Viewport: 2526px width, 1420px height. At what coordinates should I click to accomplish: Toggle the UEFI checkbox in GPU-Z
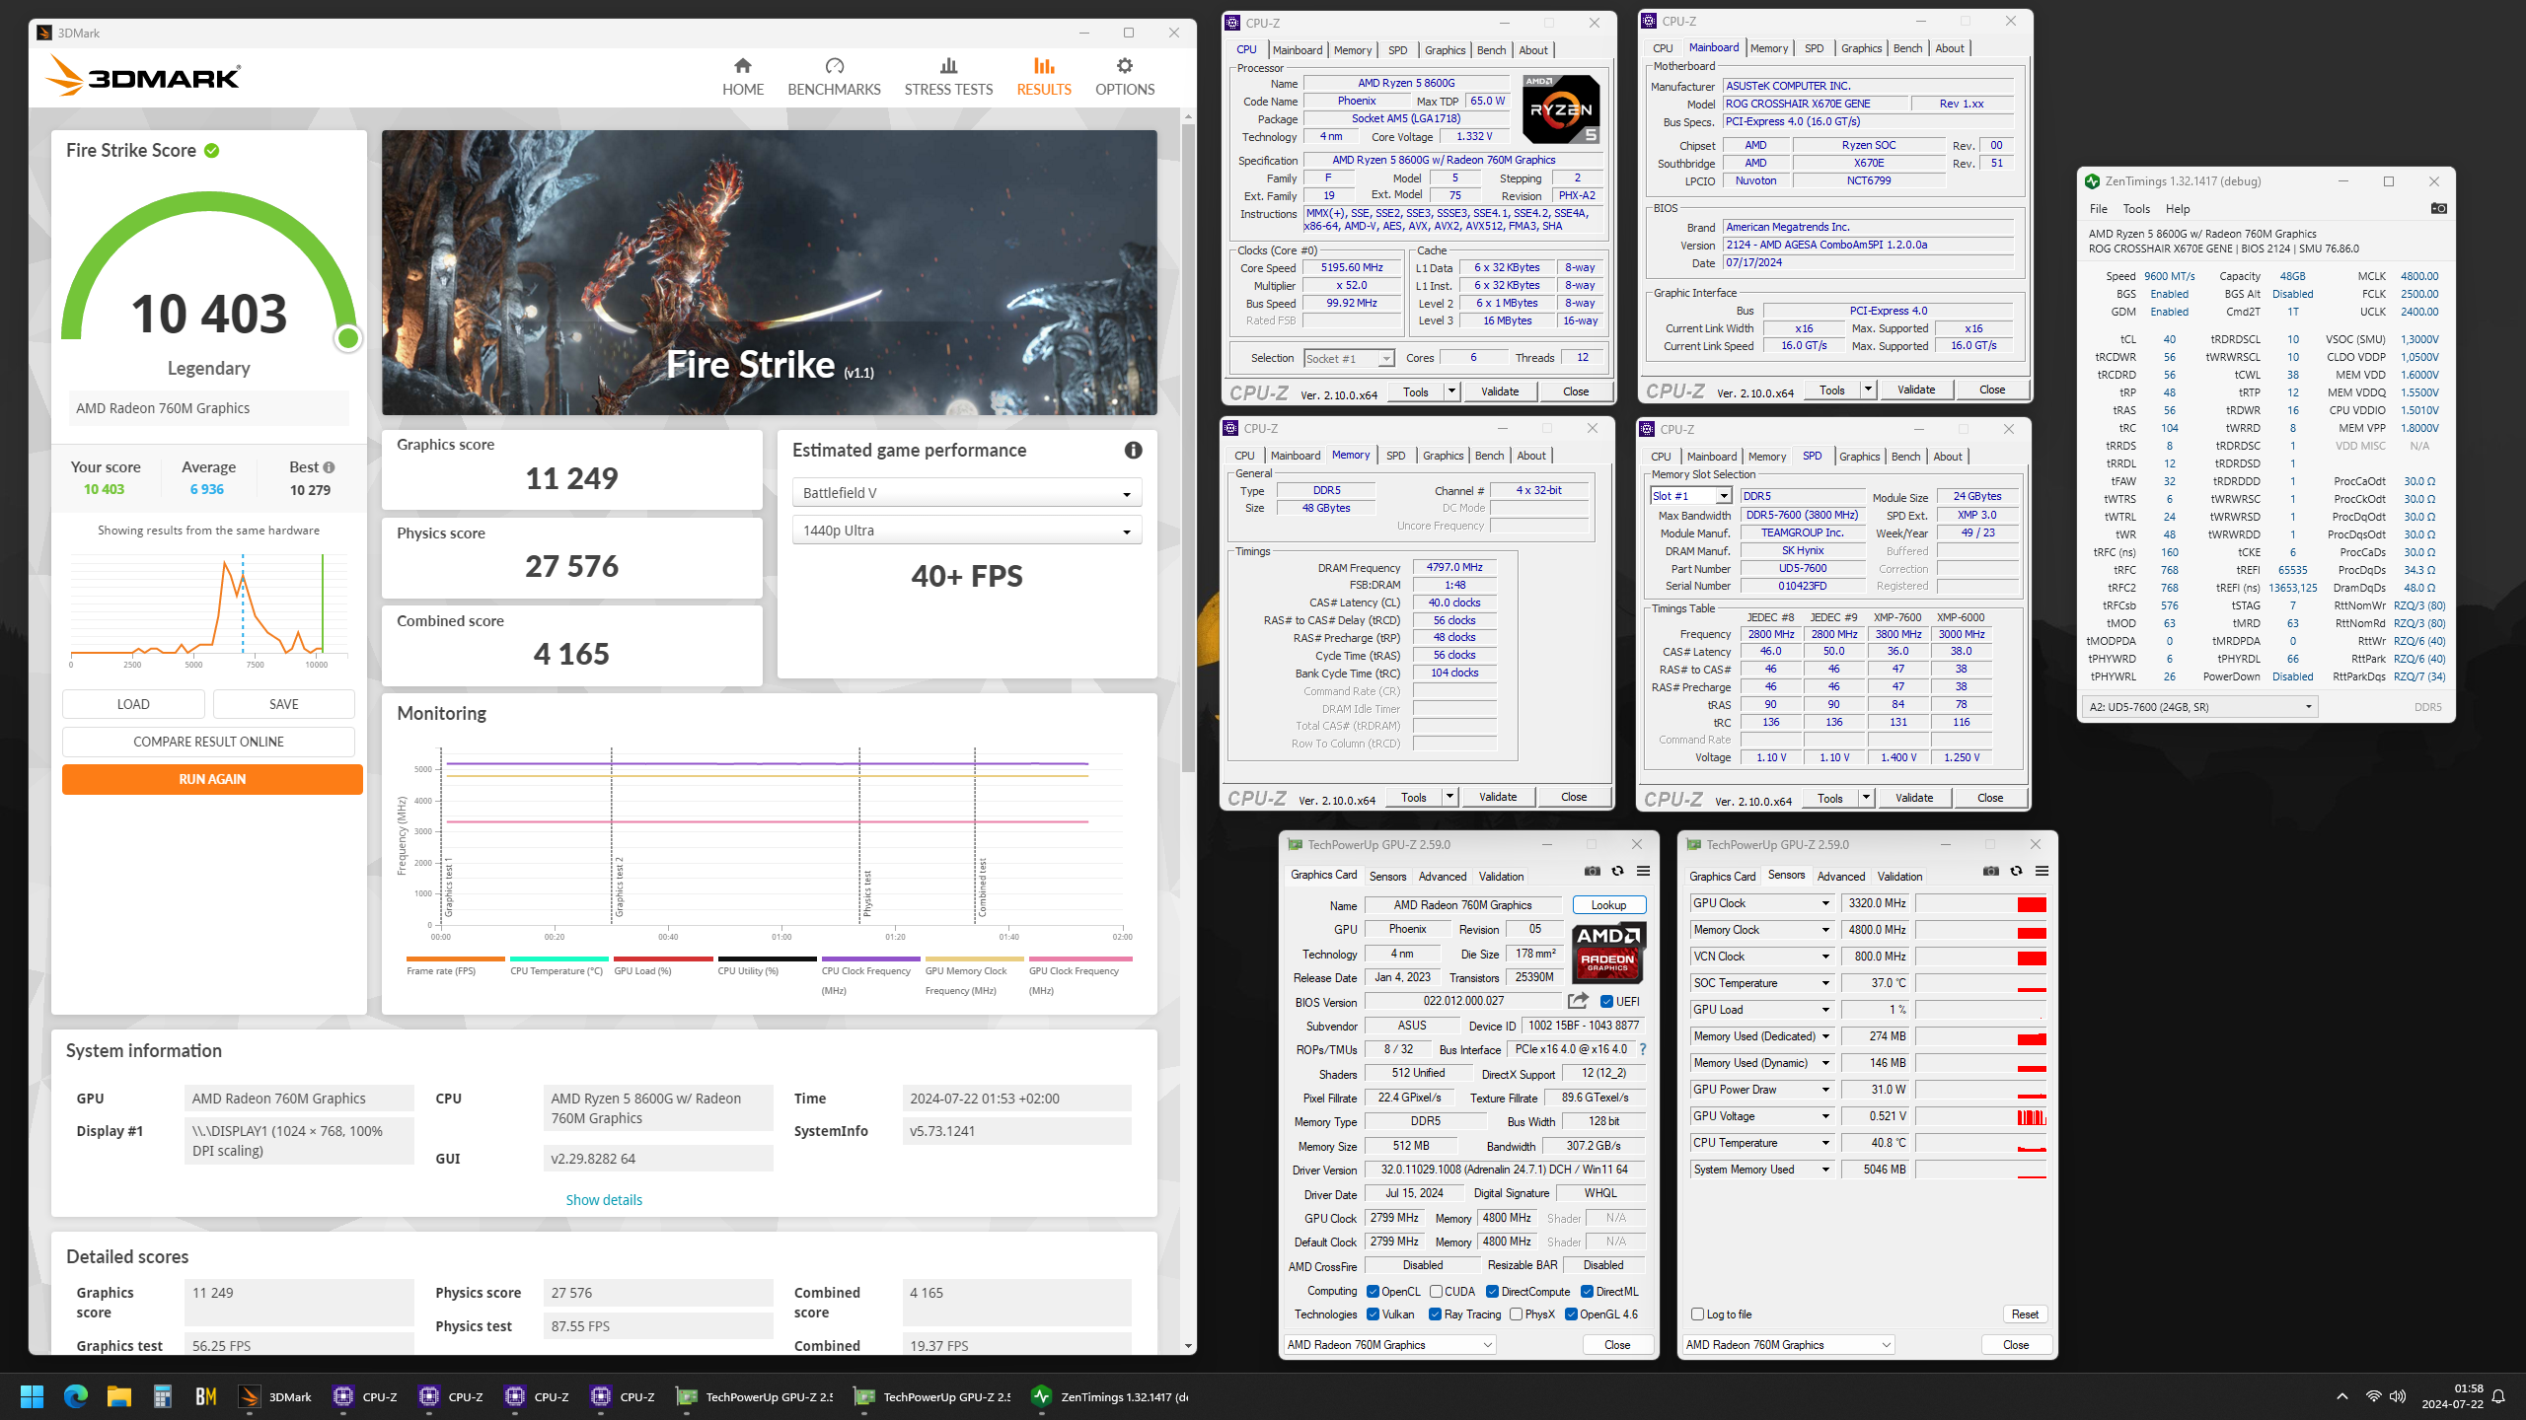pos(1606,1001)
